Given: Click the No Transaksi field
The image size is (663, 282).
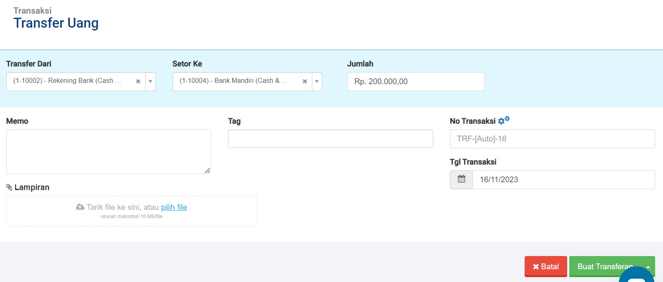Looking at the screenshot, I should [x=552, y=139].
